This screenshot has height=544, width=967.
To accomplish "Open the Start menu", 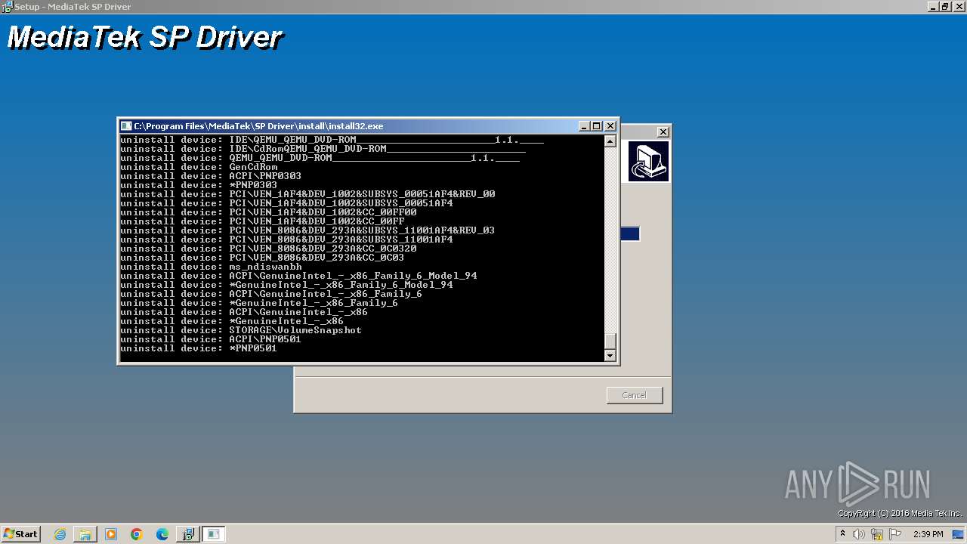I will [20, 534].
